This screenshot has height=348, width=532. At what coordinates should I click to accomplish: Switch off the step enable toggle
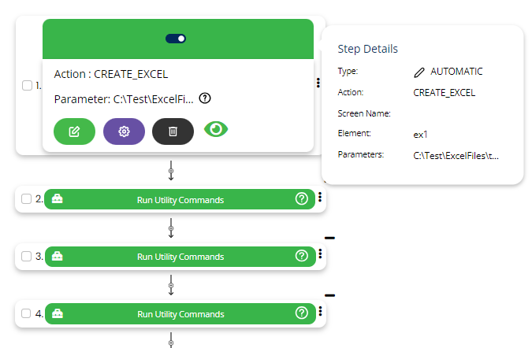(176, 39)
